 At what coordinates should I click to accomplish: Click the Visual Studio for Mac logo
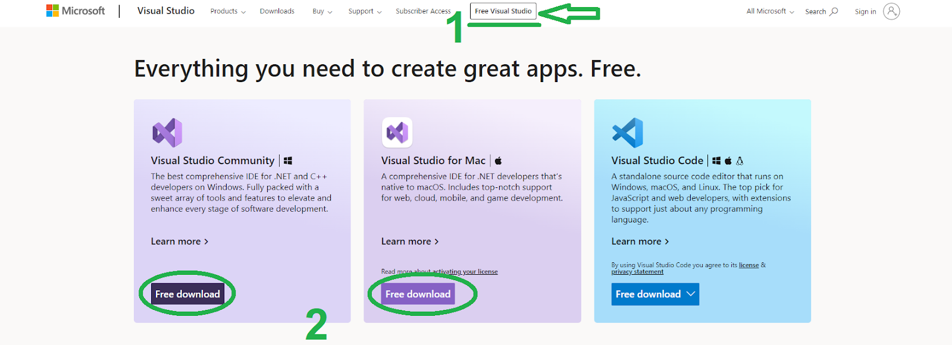(397, 132)
